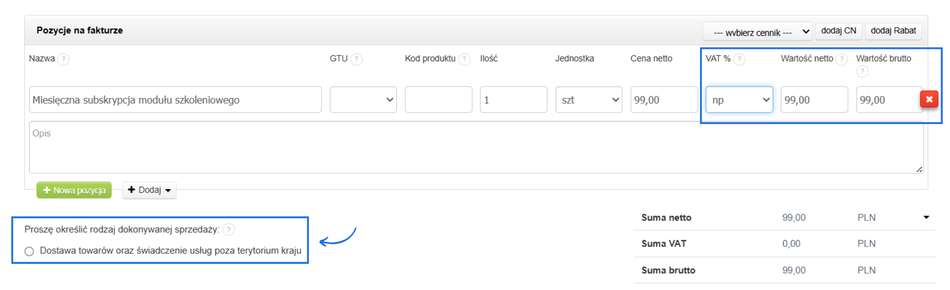Viewport: 950px width, 290px height.
Task: Click help icon beside sales type prompt
Action: click(x=229, y=230)
